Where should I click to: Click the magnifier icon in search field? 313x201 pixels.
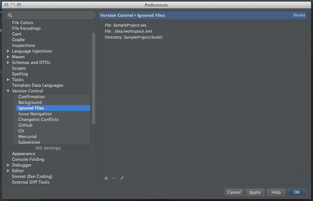pyautogui.click(x=10, y=15)
